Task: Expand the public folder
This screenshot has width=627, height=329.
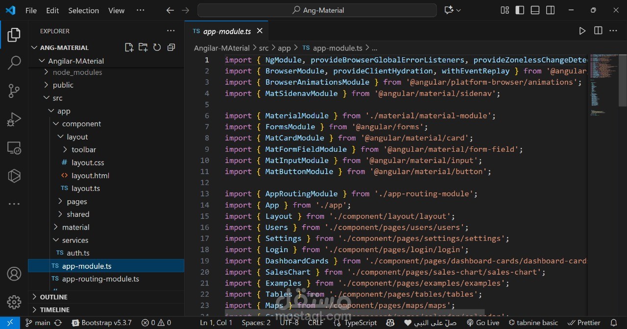Action: point(63,85)
